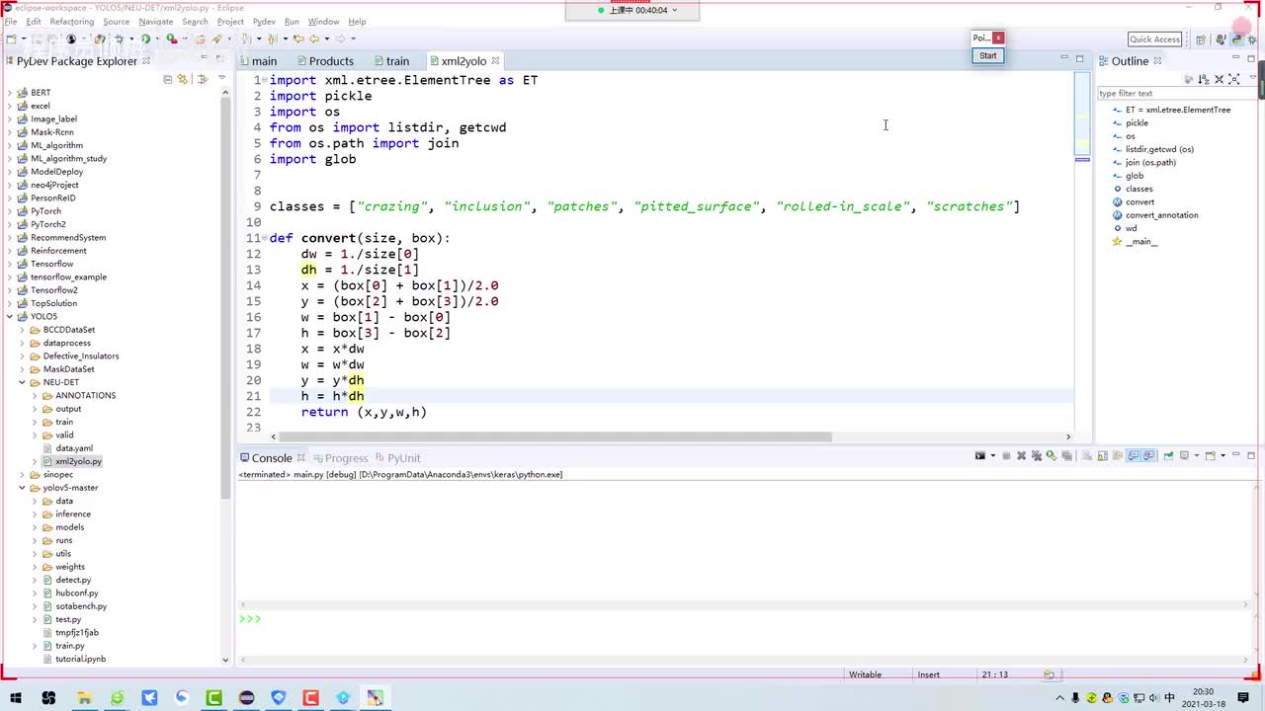Click the Package Explorer vertical scrollbar
This screenshot has width=1265, height=711.
[225, 296]
